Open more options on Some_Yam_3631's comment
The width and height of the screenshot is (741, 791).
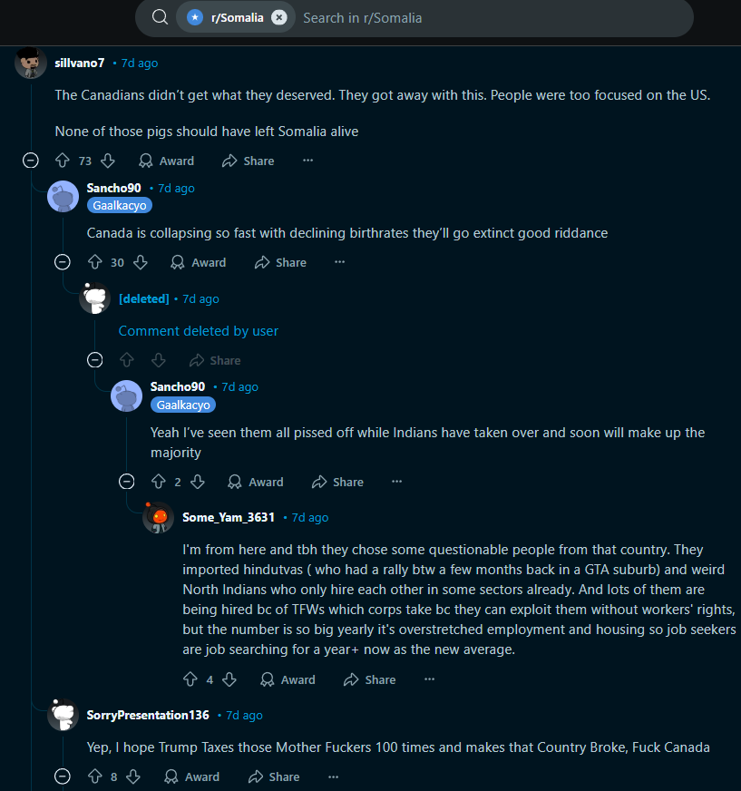(x=429, y=679)
